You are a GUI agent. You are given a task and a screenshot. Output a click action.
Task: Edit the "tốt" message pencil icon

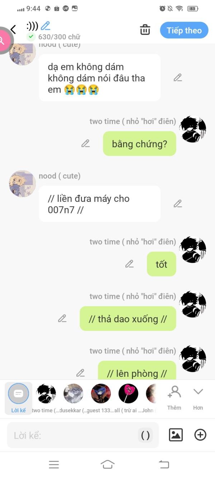pos(129,264)
